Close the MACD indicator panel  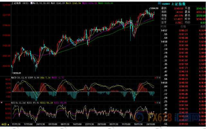160,78
